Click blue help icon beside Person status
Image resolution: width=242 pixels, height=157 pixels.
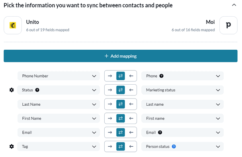coord(174,147)
